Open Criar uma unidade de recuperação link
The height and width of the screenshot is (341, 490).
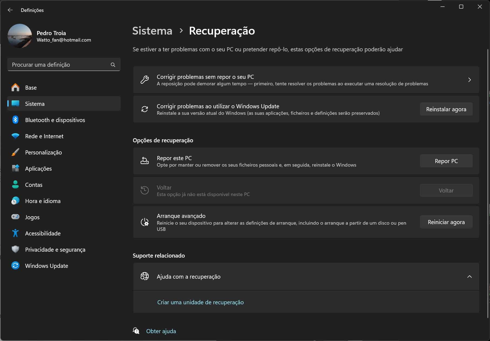coord(200,302)
